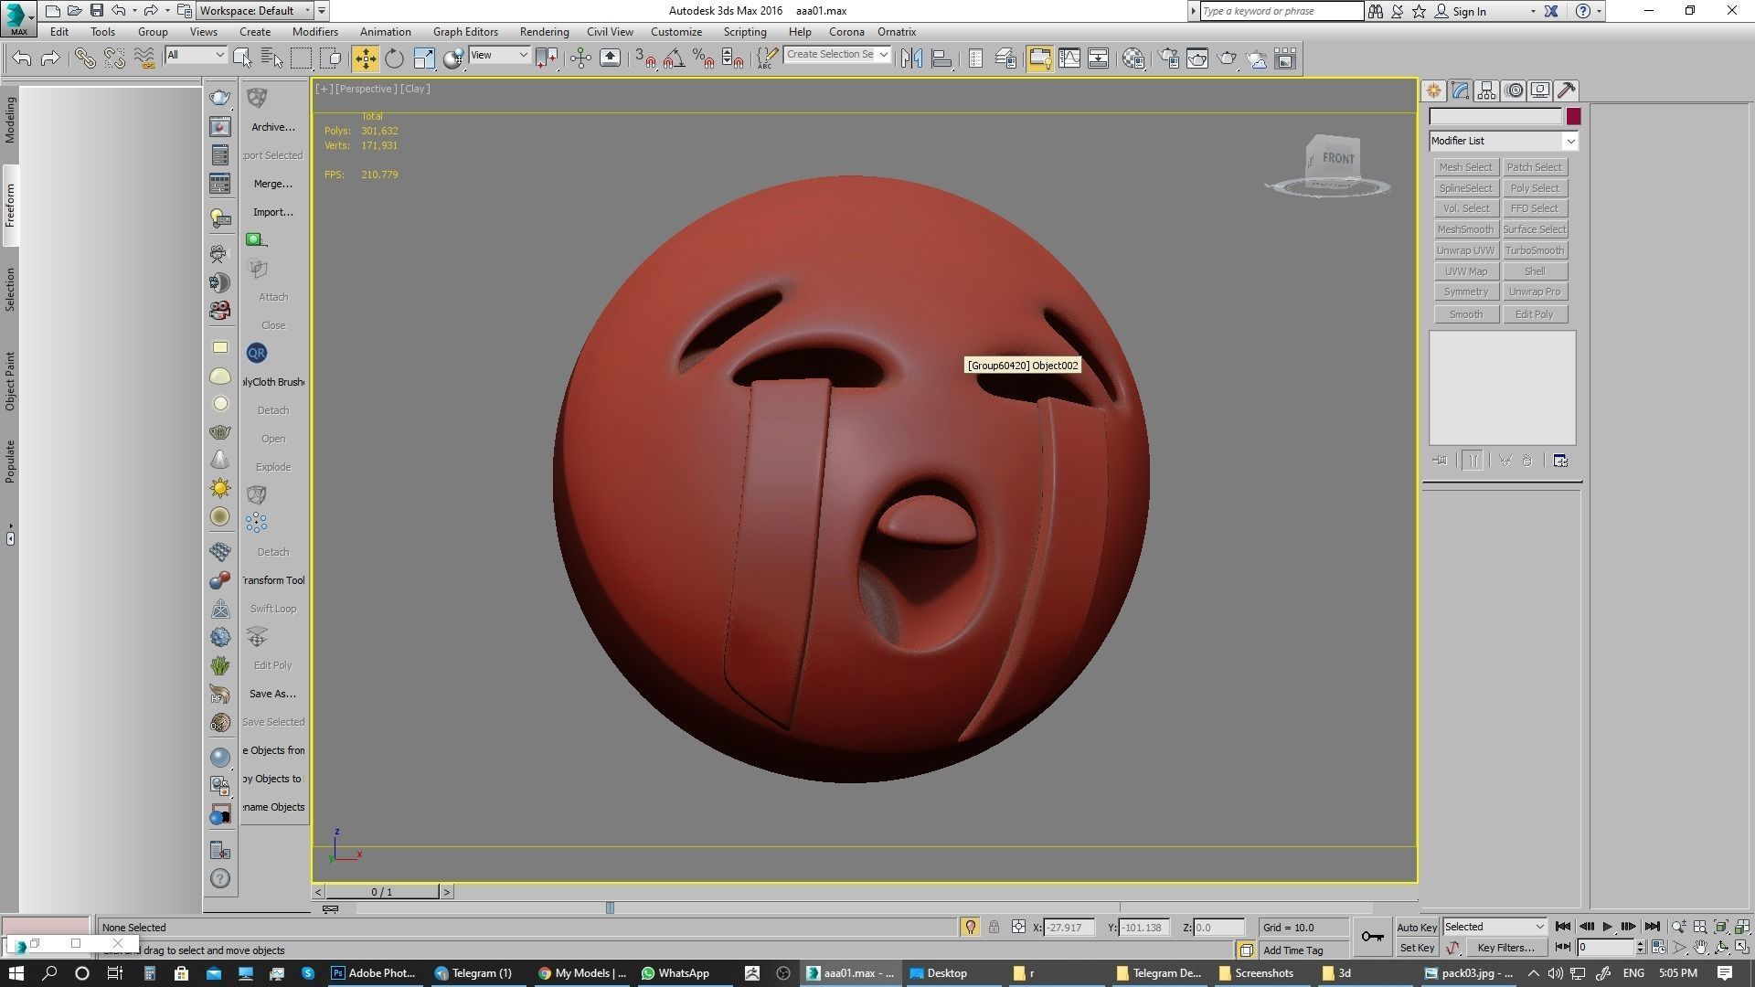
Task: Toggle Isolate Selection lightbulb icon
Action: [x=970, y=927]
